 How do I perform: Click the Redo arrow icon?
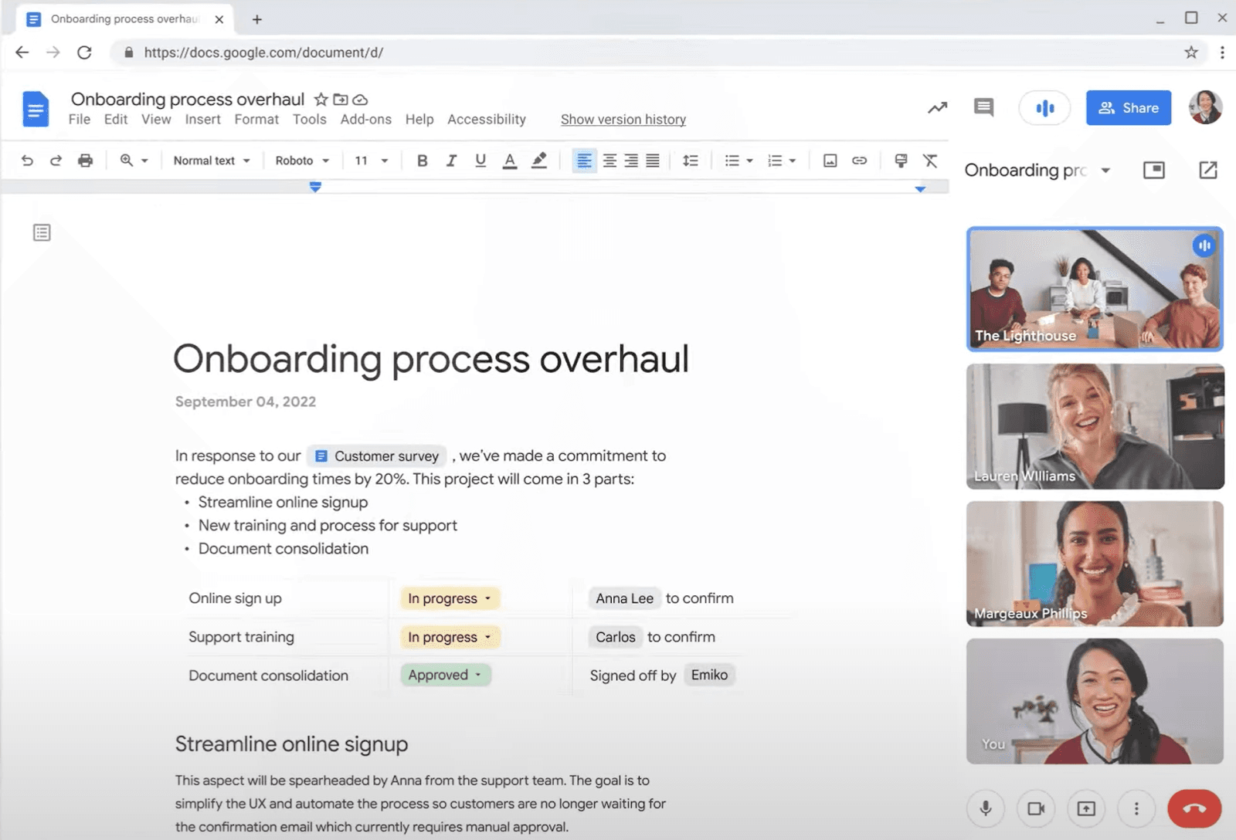pyautogui.click(x=56, y=161)
